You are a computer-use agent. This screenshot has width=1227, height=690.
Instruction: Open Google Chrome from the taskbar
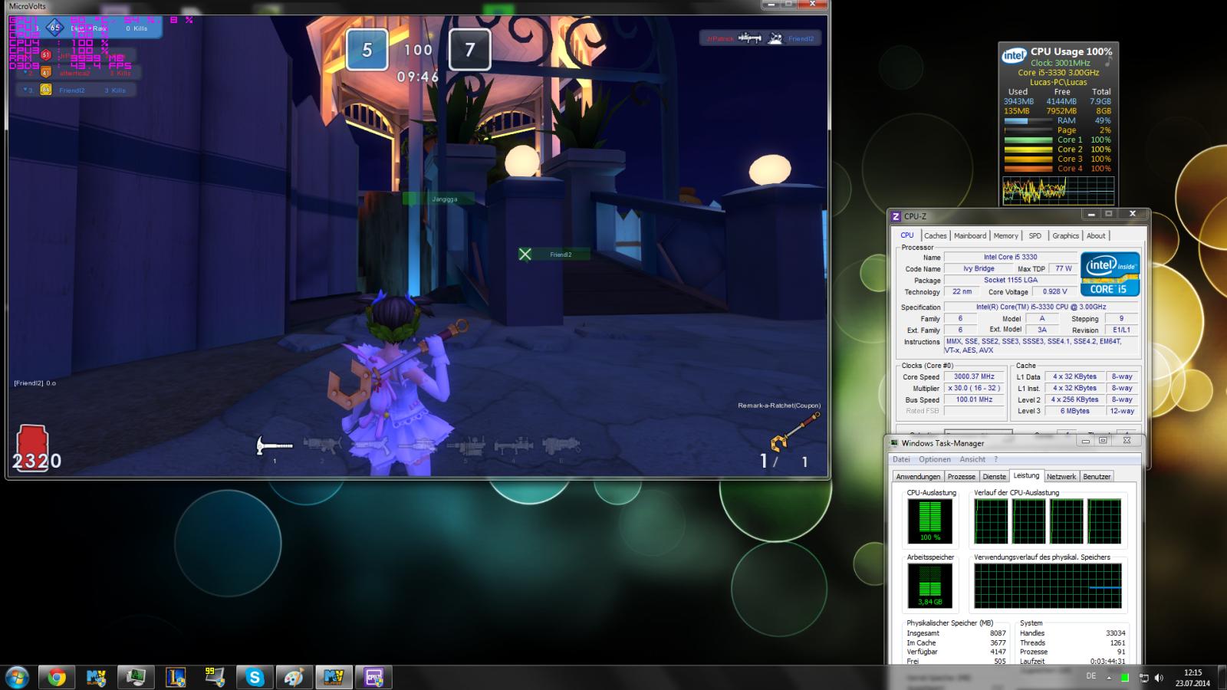[57, 677]
